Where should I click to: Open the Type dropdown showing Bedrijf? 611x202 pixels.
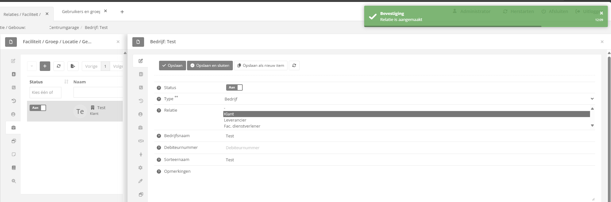point(409,99)
